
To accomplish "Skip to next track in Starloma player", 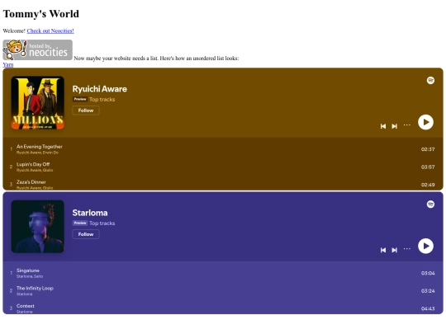I will click(394, 250).
